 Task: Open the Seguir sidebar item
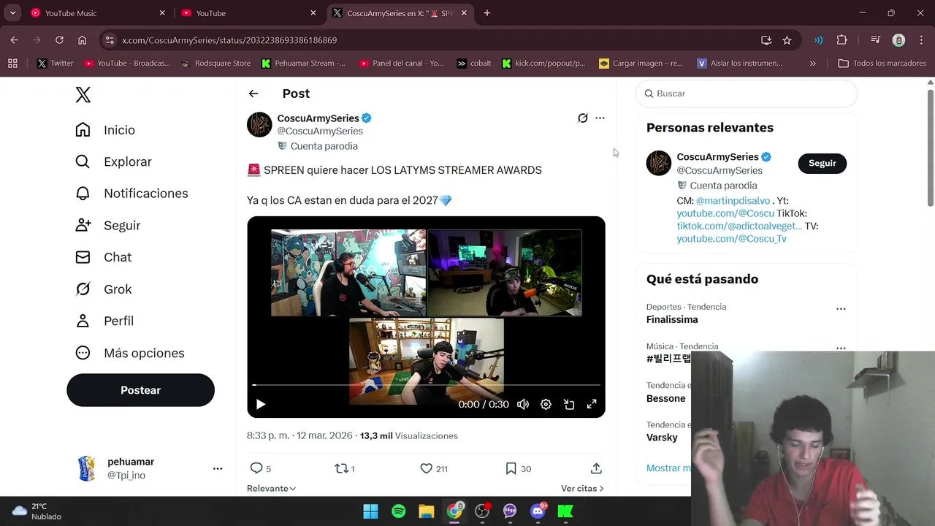107,225
